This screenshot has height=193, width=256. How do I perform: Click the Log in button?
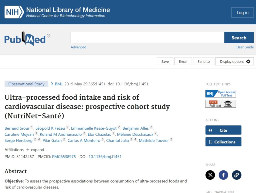coord(242,13)
